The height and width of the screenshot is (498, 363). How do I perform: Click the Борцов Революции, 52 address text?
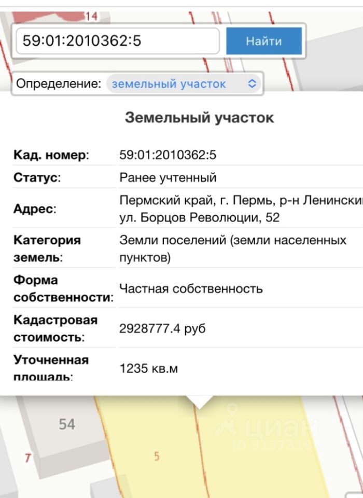(200, 217)
